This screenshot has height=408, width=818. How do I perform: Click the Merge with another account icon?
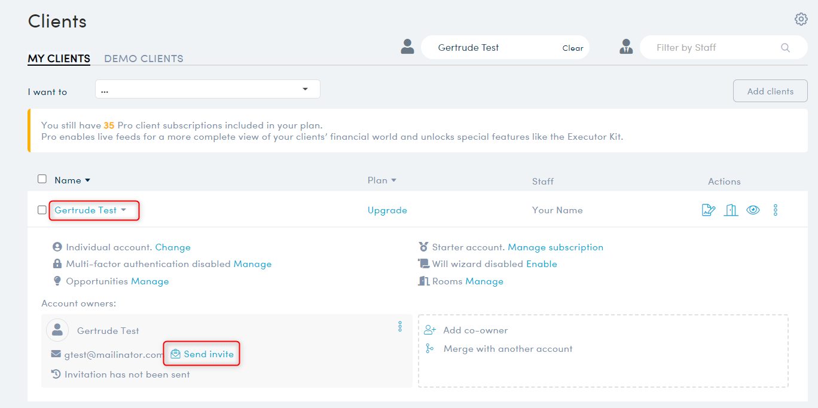tap(429, 349)
